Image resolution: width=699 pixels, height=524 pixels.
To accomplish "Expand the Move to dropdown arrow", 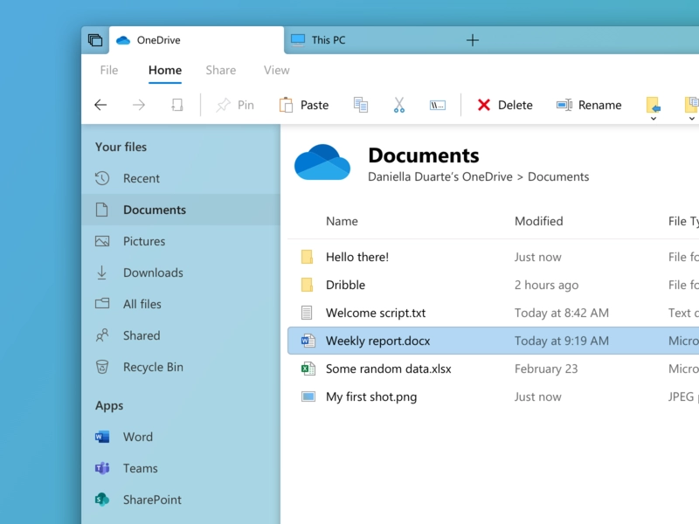I will (x=653, y=119).
